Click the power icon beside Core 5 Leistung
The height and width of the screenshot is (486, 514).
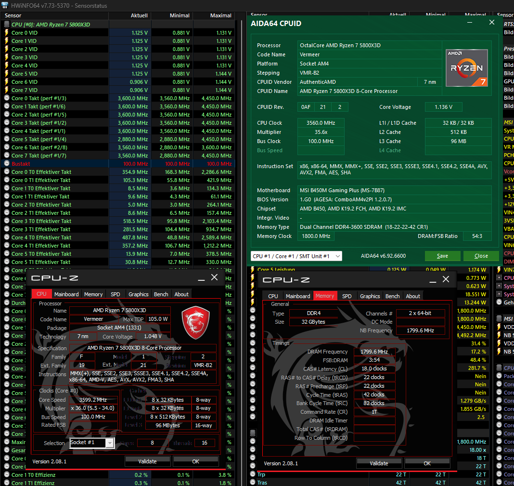click(x=253, y=269)
